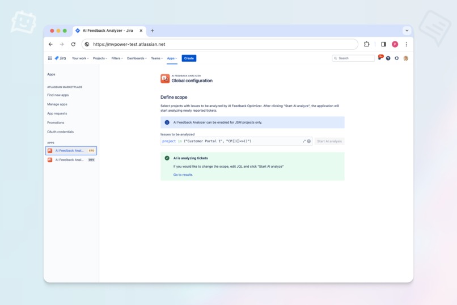The width and height of the screenshot is (457, 305).
Task: Go forward with browser forward arrow
Action: [62, 44]
